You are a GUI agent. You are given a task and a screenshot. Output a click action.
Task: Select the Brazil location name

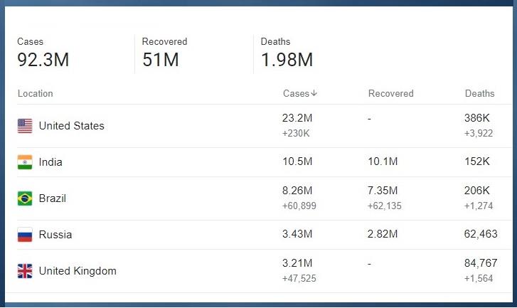tap(53, 198)
